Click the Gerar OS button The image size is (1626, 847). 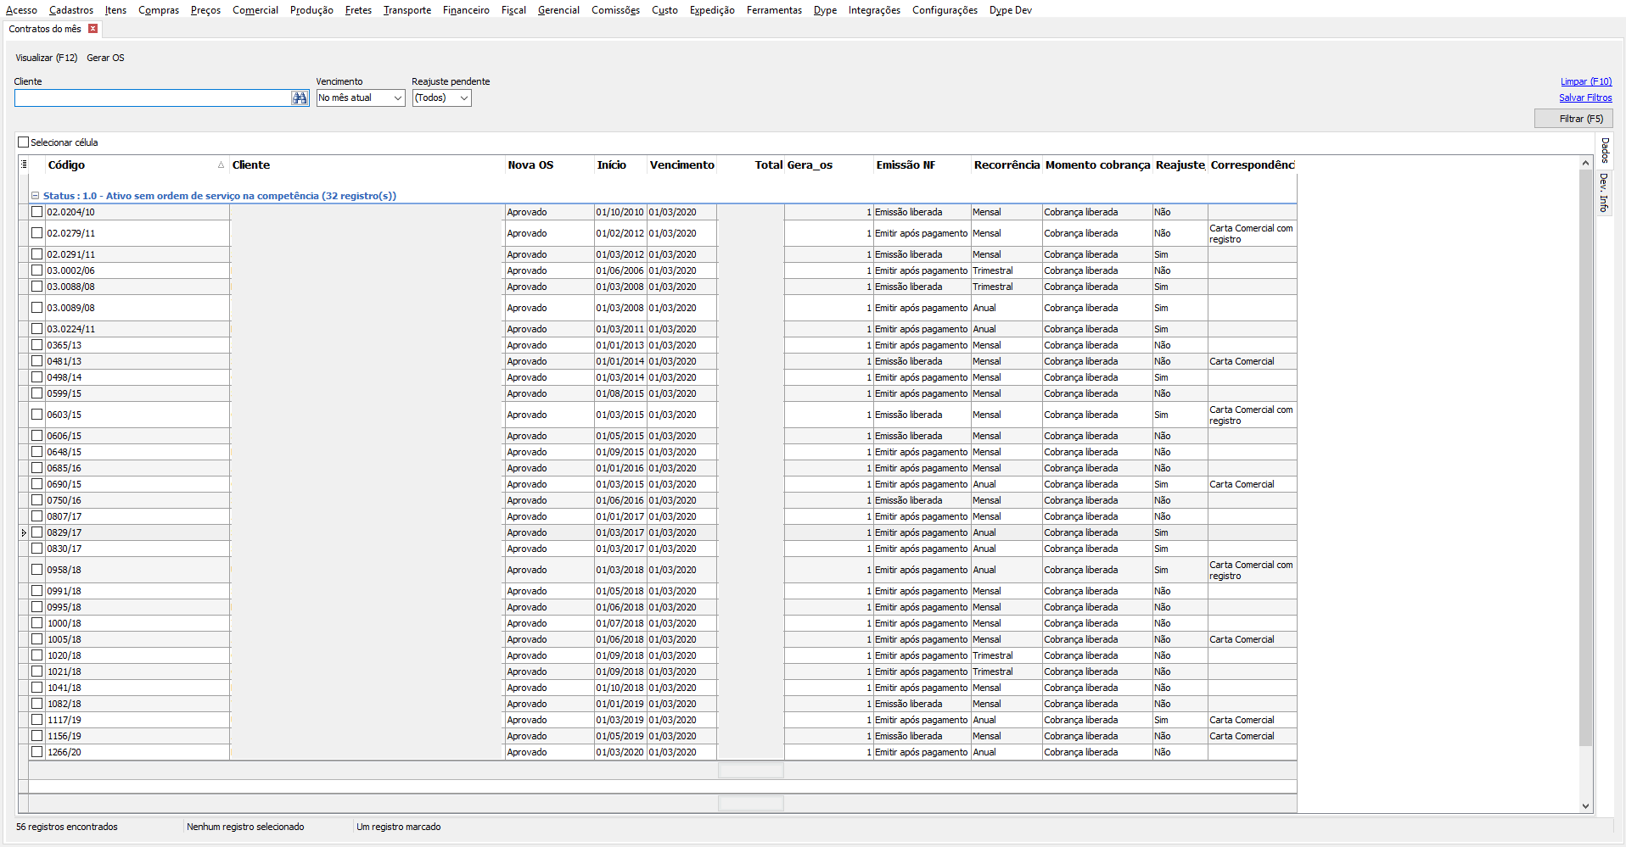click(105, 58)
